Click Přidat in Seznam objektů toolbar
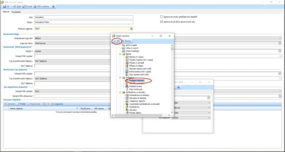Viewport: 285px width, 152px height. (x=21, y=104)
